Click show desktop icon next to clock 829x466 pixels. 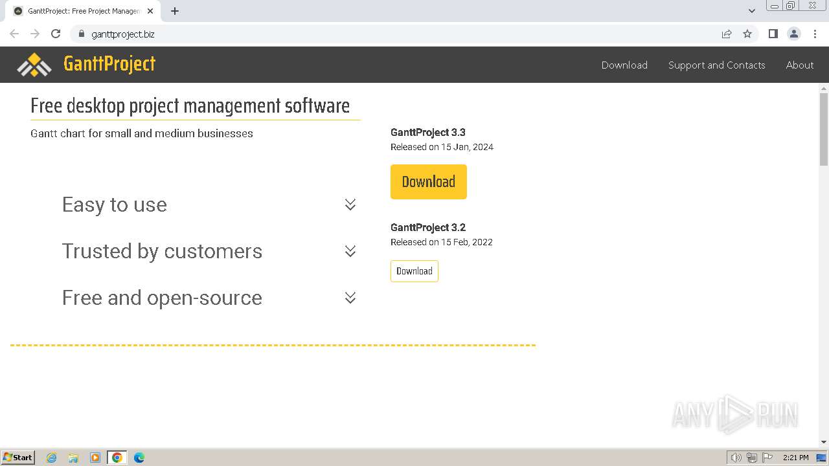(821, 458)
